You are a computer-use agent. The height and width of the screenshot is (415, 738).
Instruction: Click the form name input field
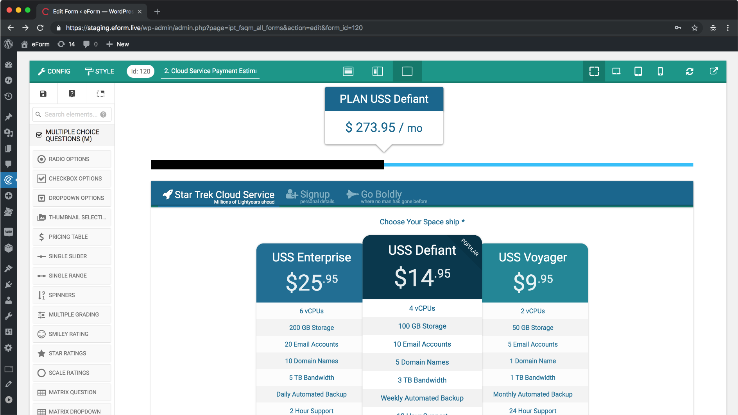tap(210, 71)
